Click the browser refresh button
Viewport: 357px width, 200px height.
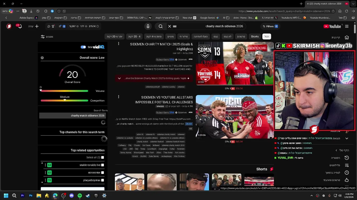(x=346, y=11)
